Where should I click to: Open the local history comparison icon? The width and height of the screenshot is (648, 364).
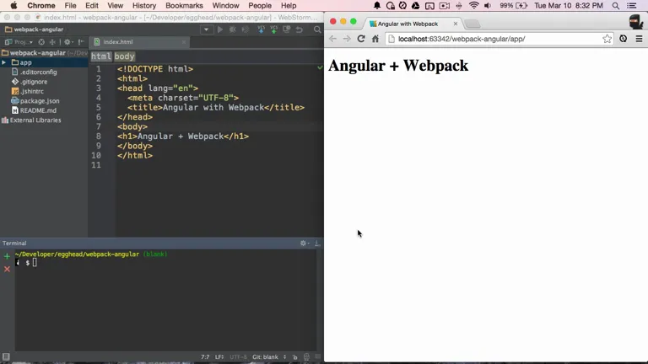(286, 29)
